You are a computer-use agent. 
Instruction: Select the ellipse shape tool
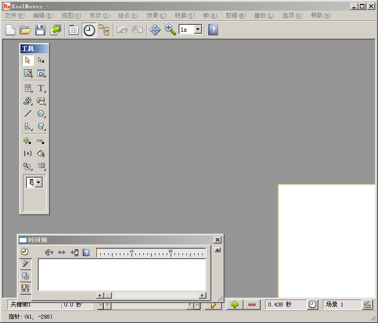click(x=41, y=114)
